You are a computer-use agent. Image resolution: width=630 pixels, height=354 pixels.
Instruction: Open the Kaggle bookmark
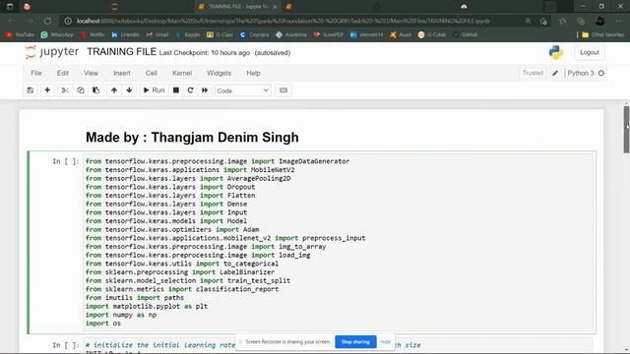(x=188, y=35)
